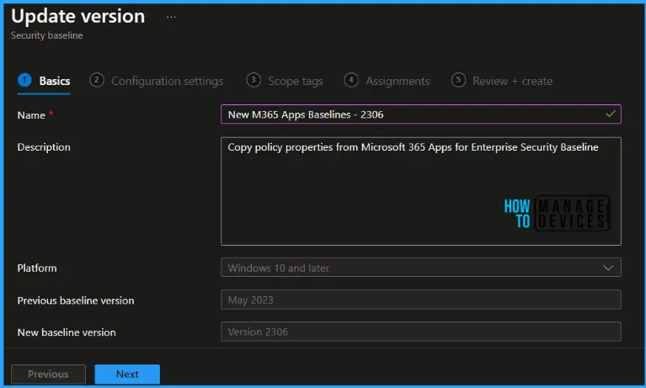Click the step 3 circle icon
Image resolution: width=646 pixels, height=388 pixels.
[254, 80]
